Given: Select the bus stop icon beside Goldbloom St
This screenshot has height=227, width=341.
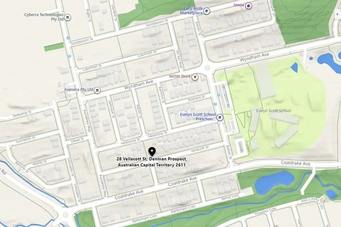Looking at the screenshot, I should (x=68, y=38).
